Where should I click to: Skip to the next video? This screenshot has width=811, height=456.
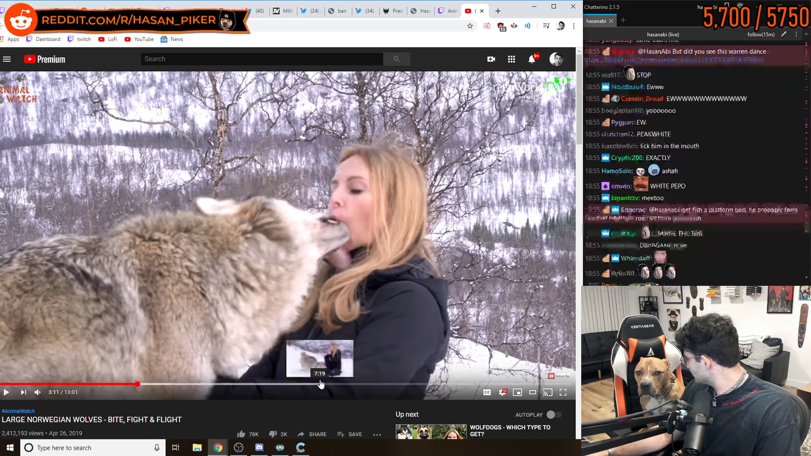click(x=23, y=392)
